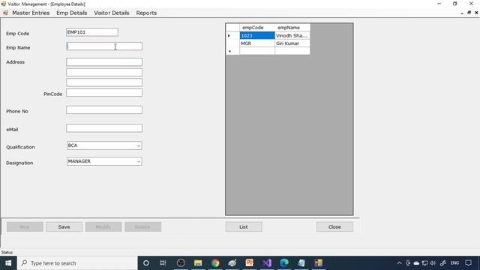Open Cortana circle icon on taskbar
Screen dimensions: 480x270
146,263
